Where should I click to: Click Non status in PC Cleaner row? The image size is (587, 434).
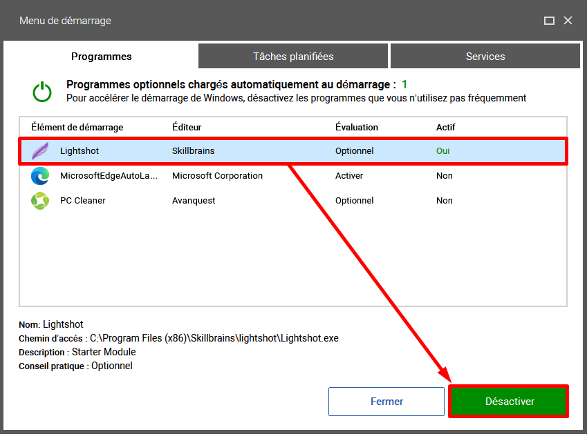pos(445,201)
